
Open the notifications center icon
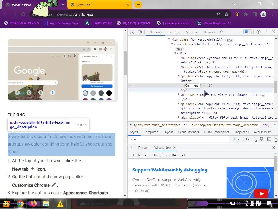click(x=270, y=204)
